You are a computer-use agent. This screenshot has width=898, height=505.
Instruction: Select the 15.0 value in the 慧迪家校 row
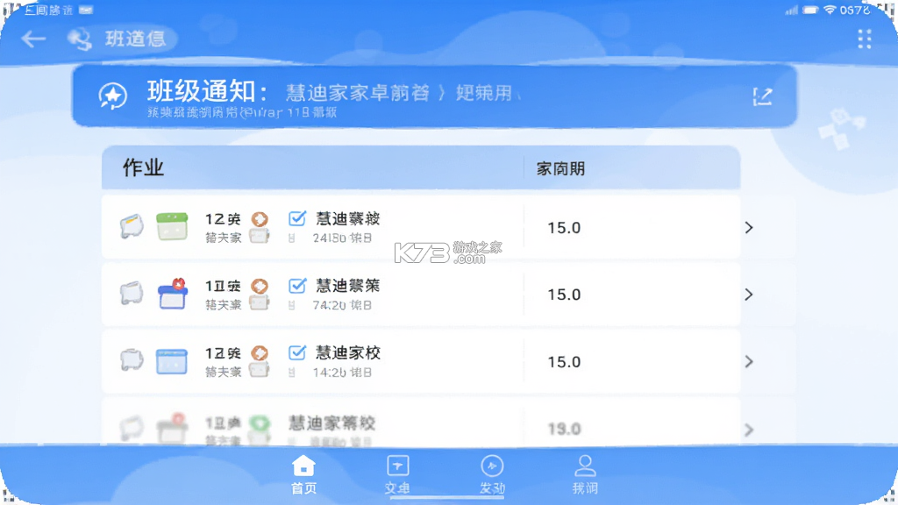(x=564, y=362)
